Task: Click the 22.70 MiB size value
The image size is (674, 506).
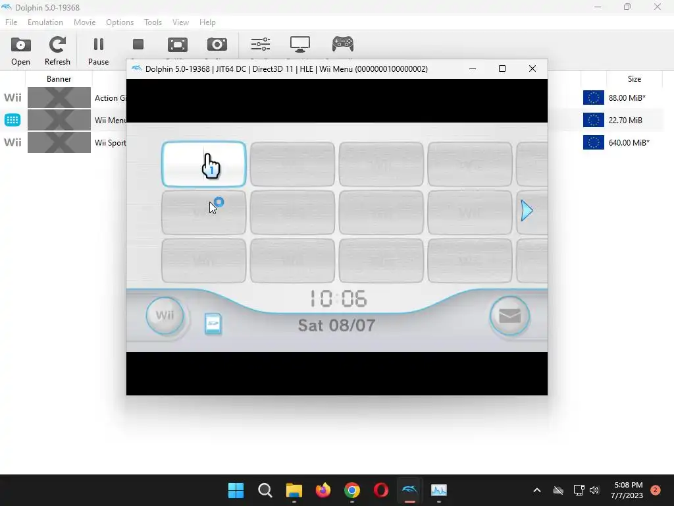Action: 625,121
